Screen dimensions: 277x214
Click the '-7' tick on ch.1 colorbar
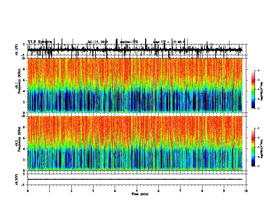(258, 109)
